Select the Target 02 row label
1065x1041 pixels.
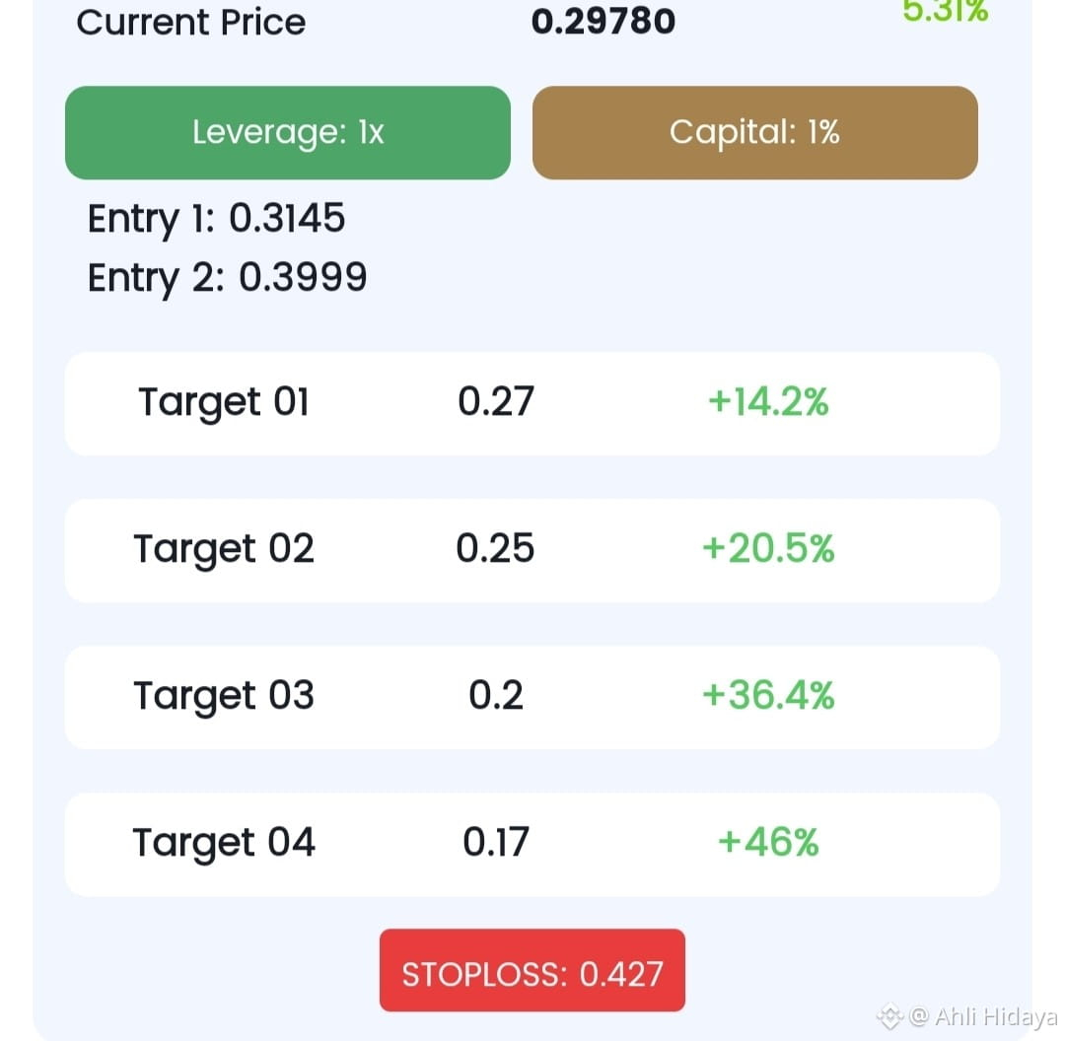[224, 549]
